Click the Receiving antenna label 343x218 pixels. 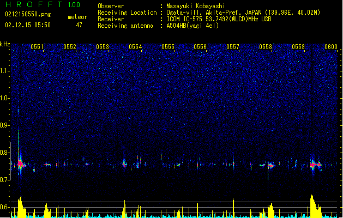tap(125, 26)
